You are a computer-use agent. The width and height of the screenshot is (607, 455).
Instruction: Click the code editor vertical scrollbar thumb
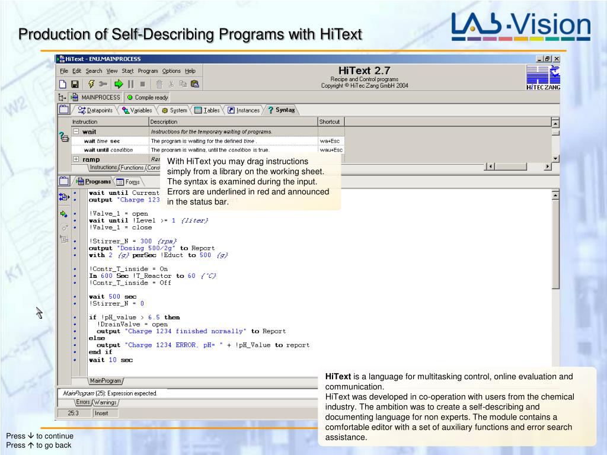[555, 244]
